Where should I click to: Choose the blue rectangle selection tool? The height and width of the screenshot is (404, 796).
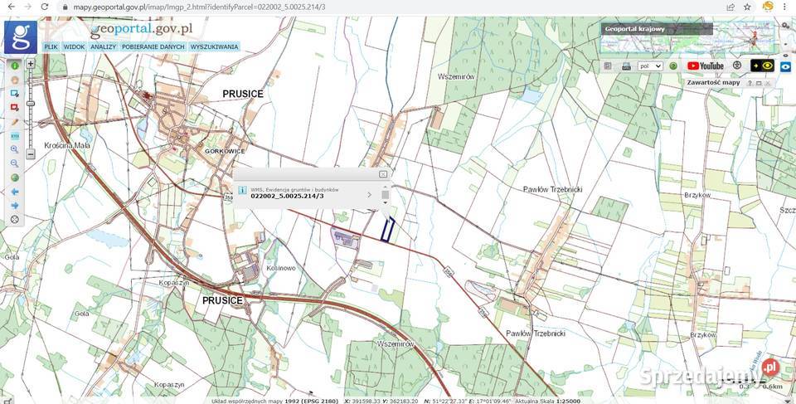point(15,94)
